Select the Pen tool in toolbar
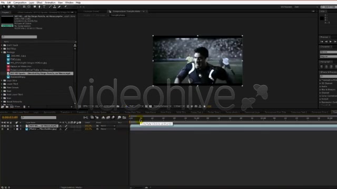This screenshot has width=337, height=189. coord(39,7)
